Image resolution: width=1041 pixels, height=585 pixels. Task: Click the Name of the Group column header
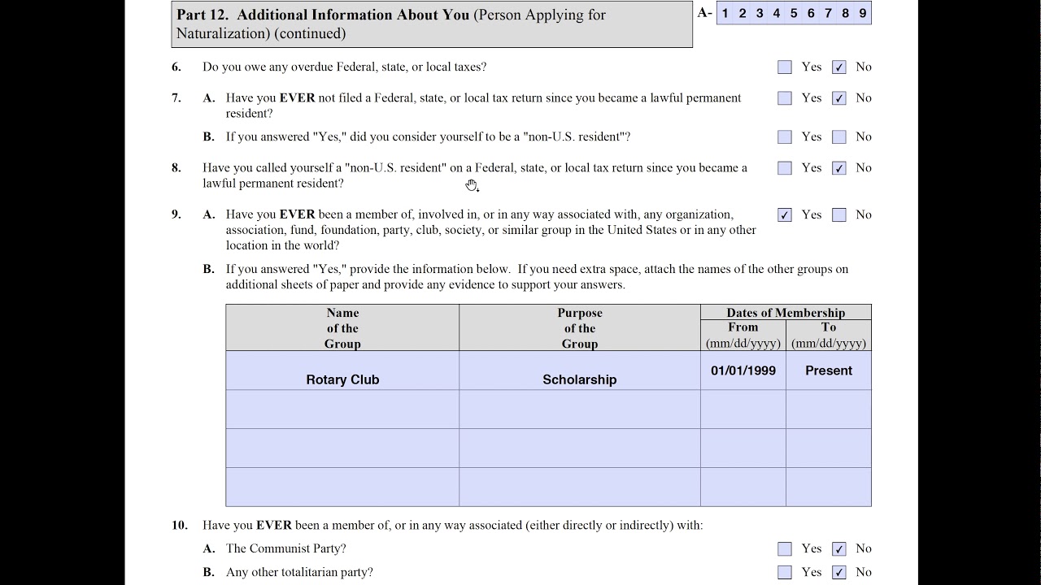[x=342, y=328]
